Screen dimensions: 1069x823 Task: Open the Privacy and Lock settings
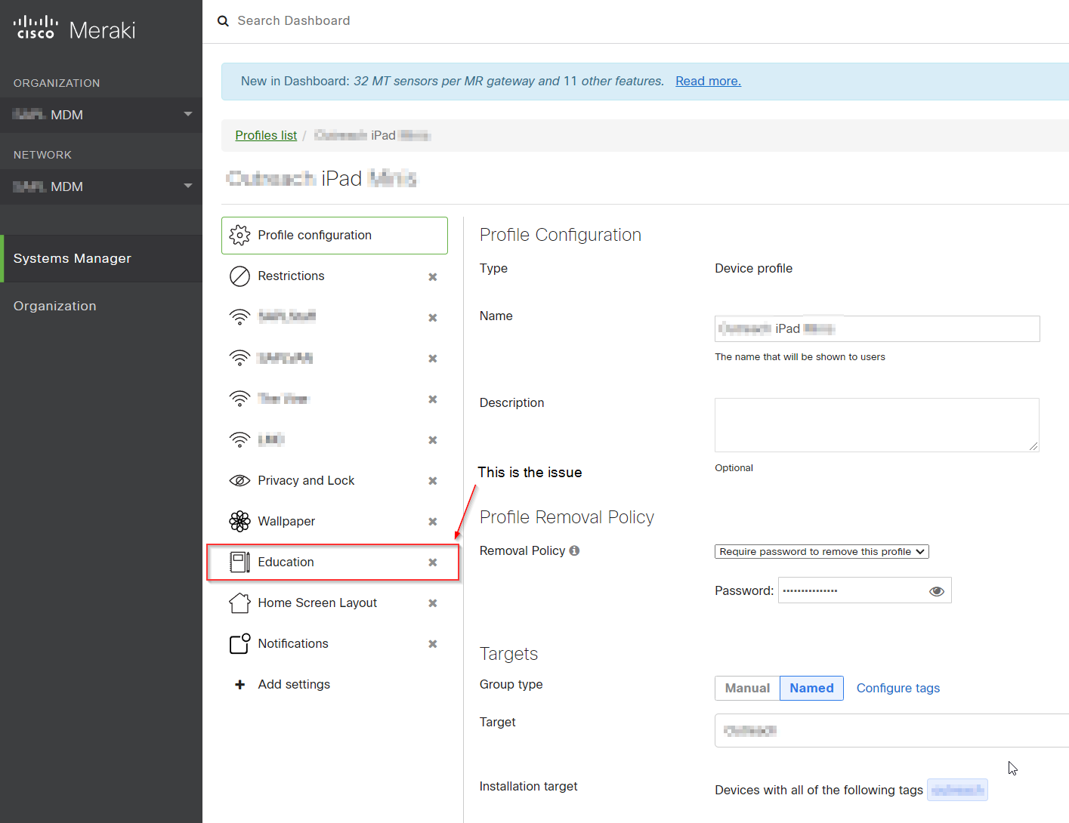point(306,480)
